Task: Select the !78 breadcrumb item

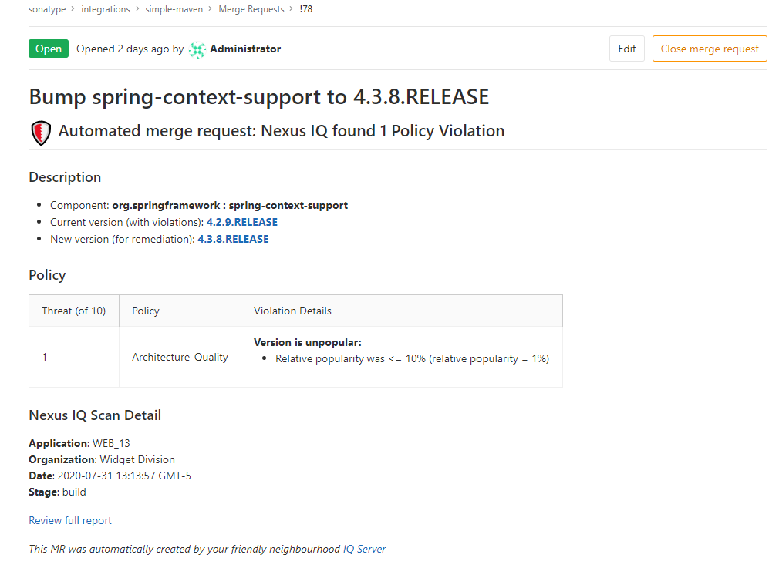Action: 305,9
